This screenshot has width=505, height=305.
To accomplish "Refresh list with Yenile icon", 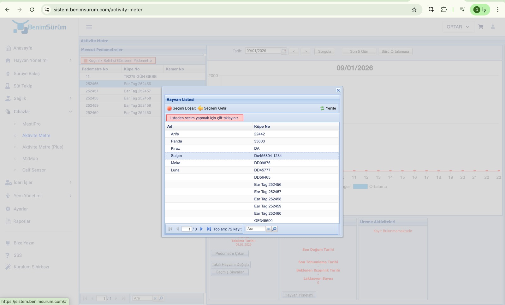I will pyautogui.click(x=322, y=108).
